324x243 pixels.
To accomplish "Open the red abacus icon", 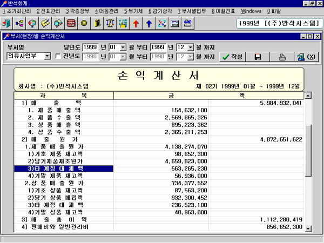I will pyautogui.click(x=71, y=23).
